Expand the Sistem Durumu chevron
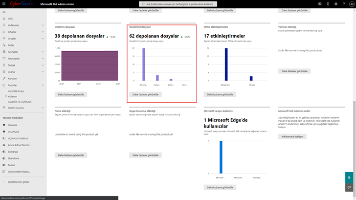356x200 pixels. 43,108
